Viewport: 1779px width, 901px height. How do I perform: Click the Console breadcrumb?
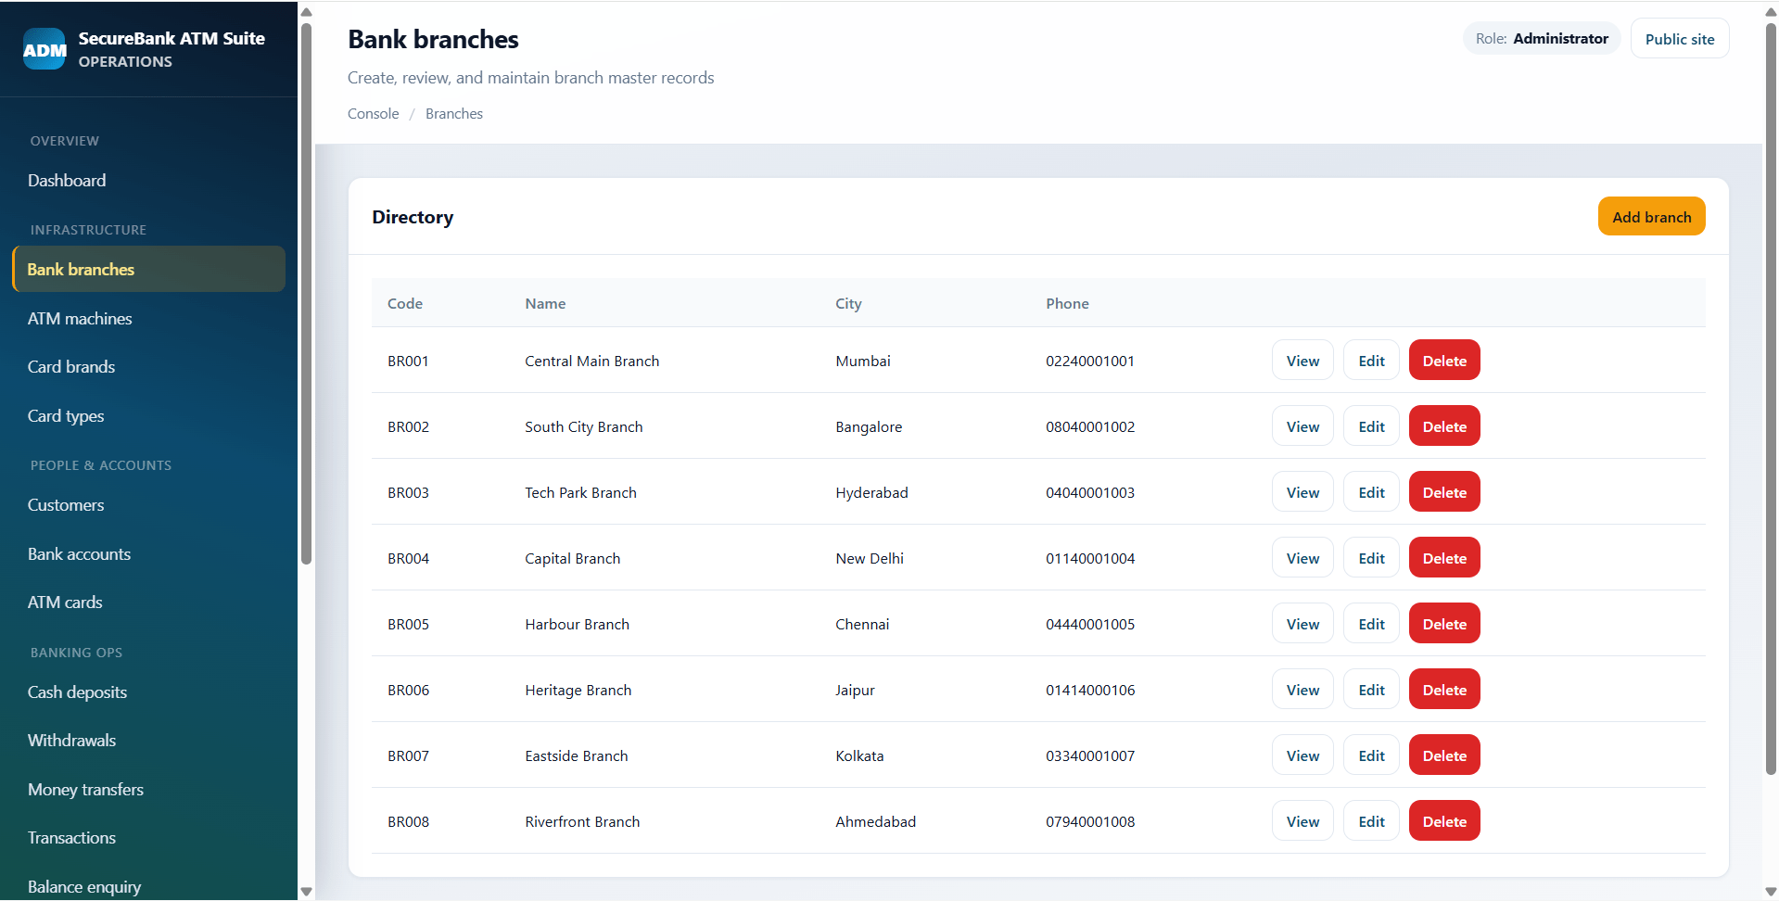[x=373, y=114]
